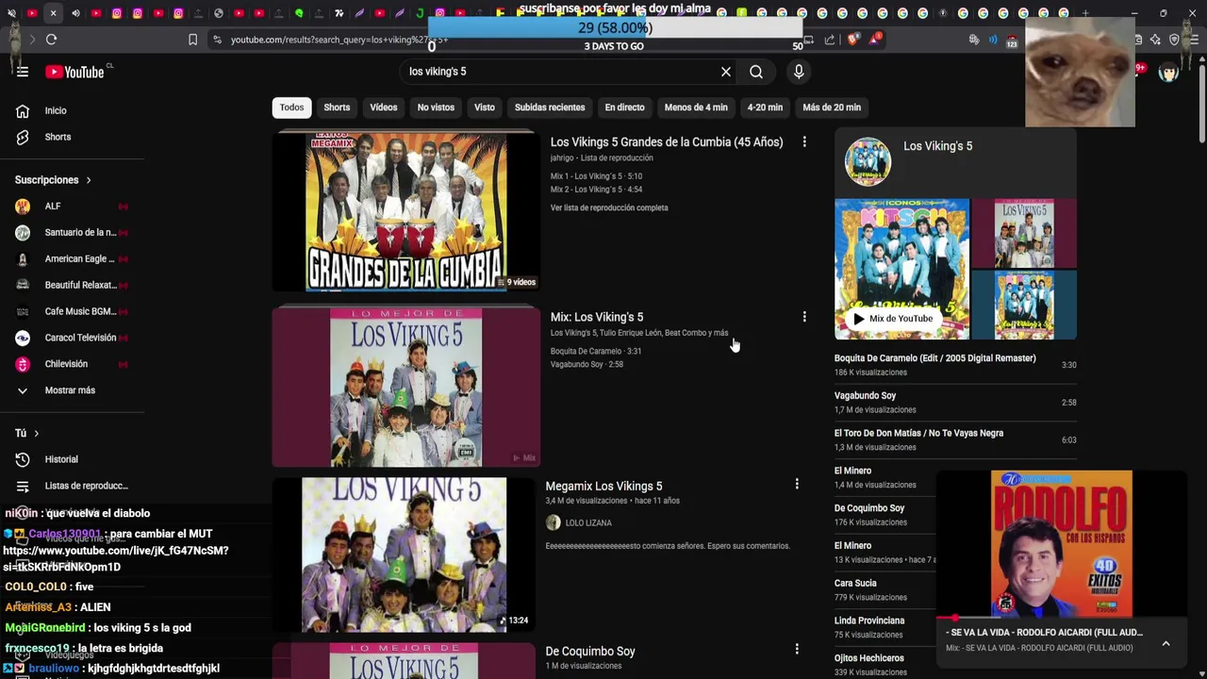Click the browser address bar URL

pos(339,40)
